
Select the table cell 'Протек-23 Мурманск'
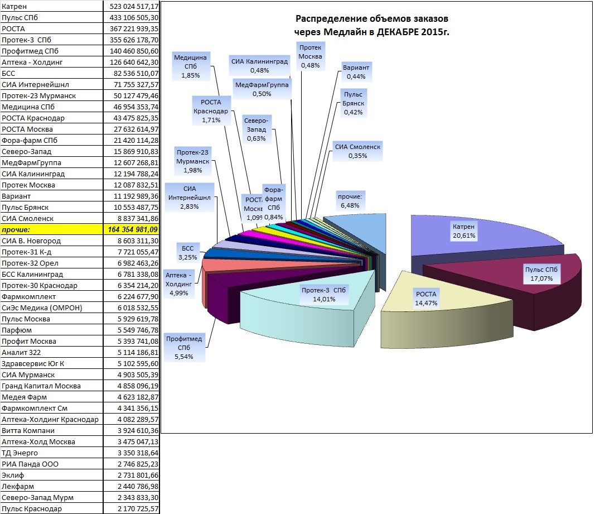[x=52, y=96]
